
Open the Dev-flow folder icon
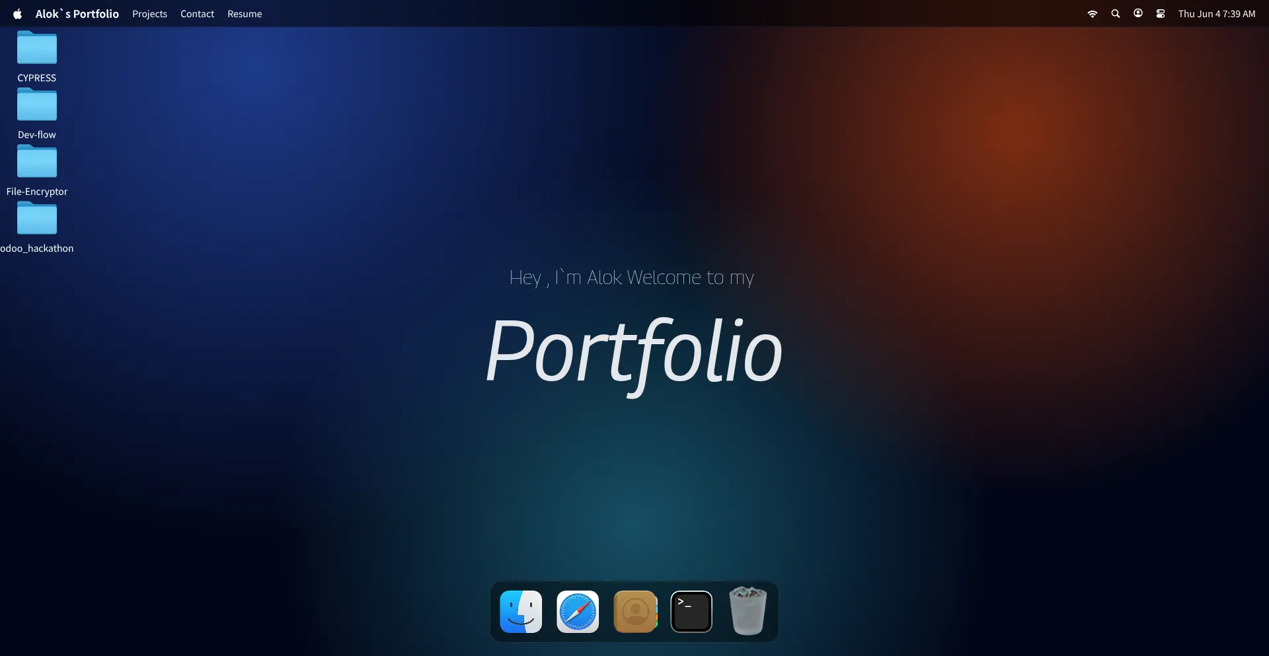click(x=37, y=105)
